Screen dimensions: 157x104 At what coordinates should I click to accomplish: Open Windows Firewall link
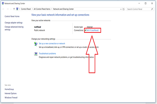pos(11,97)
